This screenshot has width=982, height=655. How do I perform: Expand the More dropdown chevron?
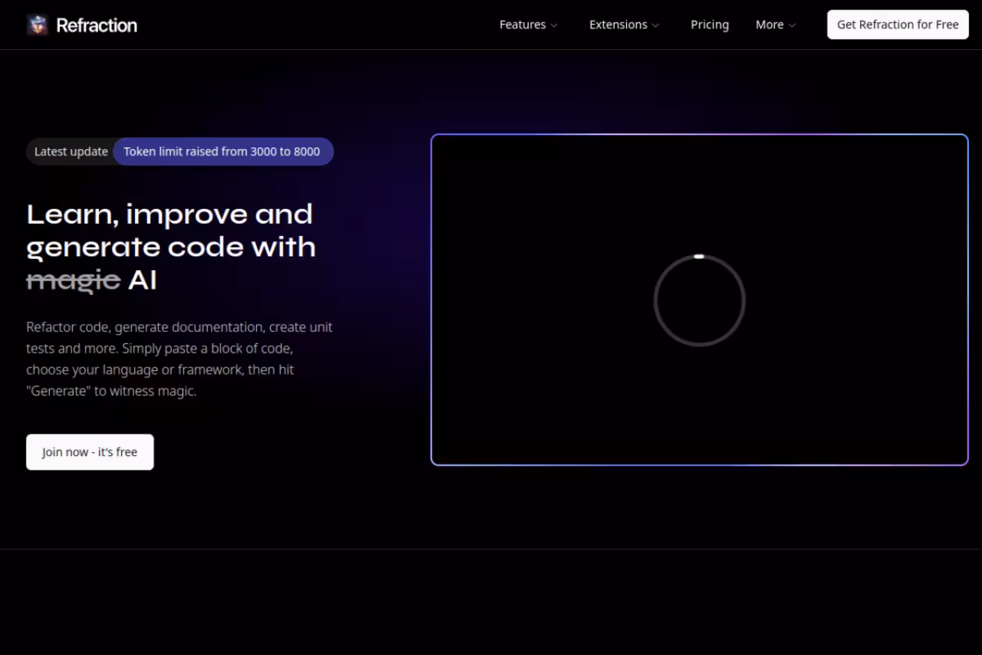pyautogui.click(x=792, y=25)
